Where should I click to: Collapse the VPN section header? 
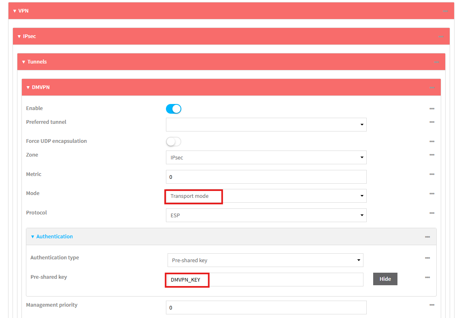pos(21,11)
